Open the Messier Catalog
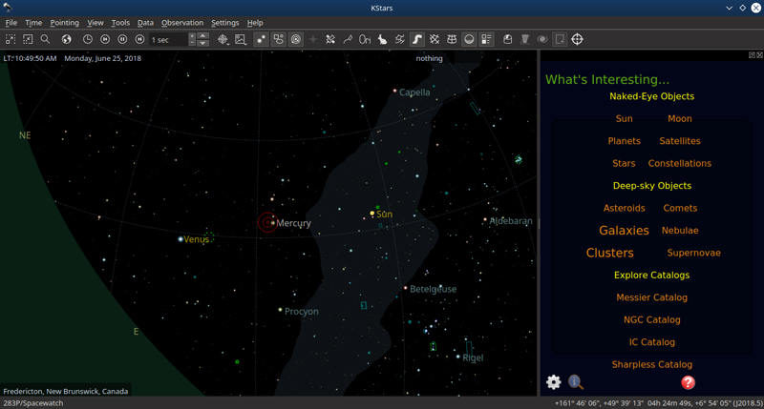The image size is (764, 409). tap(652, 297)
